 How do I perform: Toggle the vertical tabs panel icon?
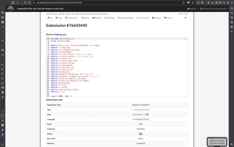click(13, 2)
